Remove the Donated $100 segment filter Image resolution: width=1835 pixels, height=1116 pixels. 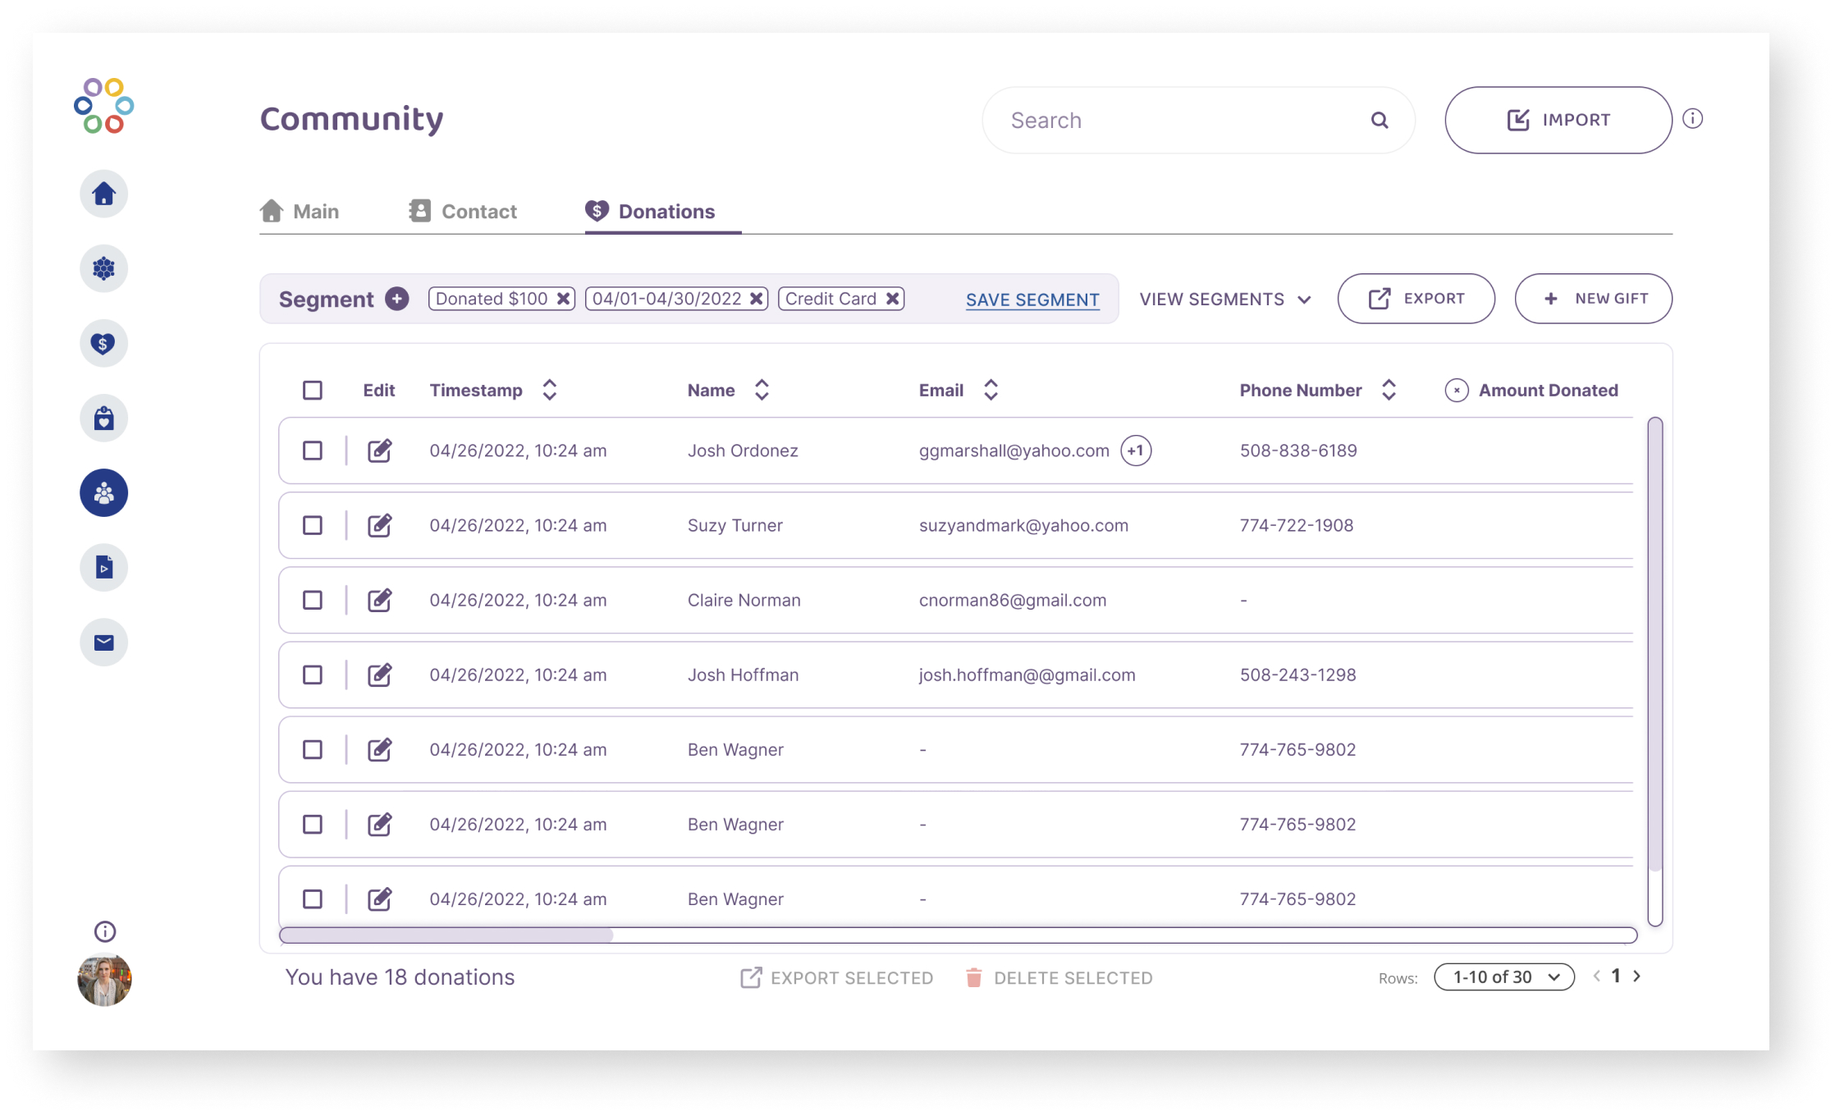566,297
